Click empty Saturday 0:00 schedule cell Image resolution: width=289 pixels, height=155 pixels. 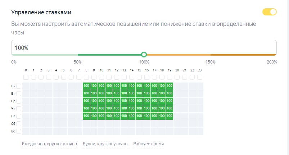26,123
